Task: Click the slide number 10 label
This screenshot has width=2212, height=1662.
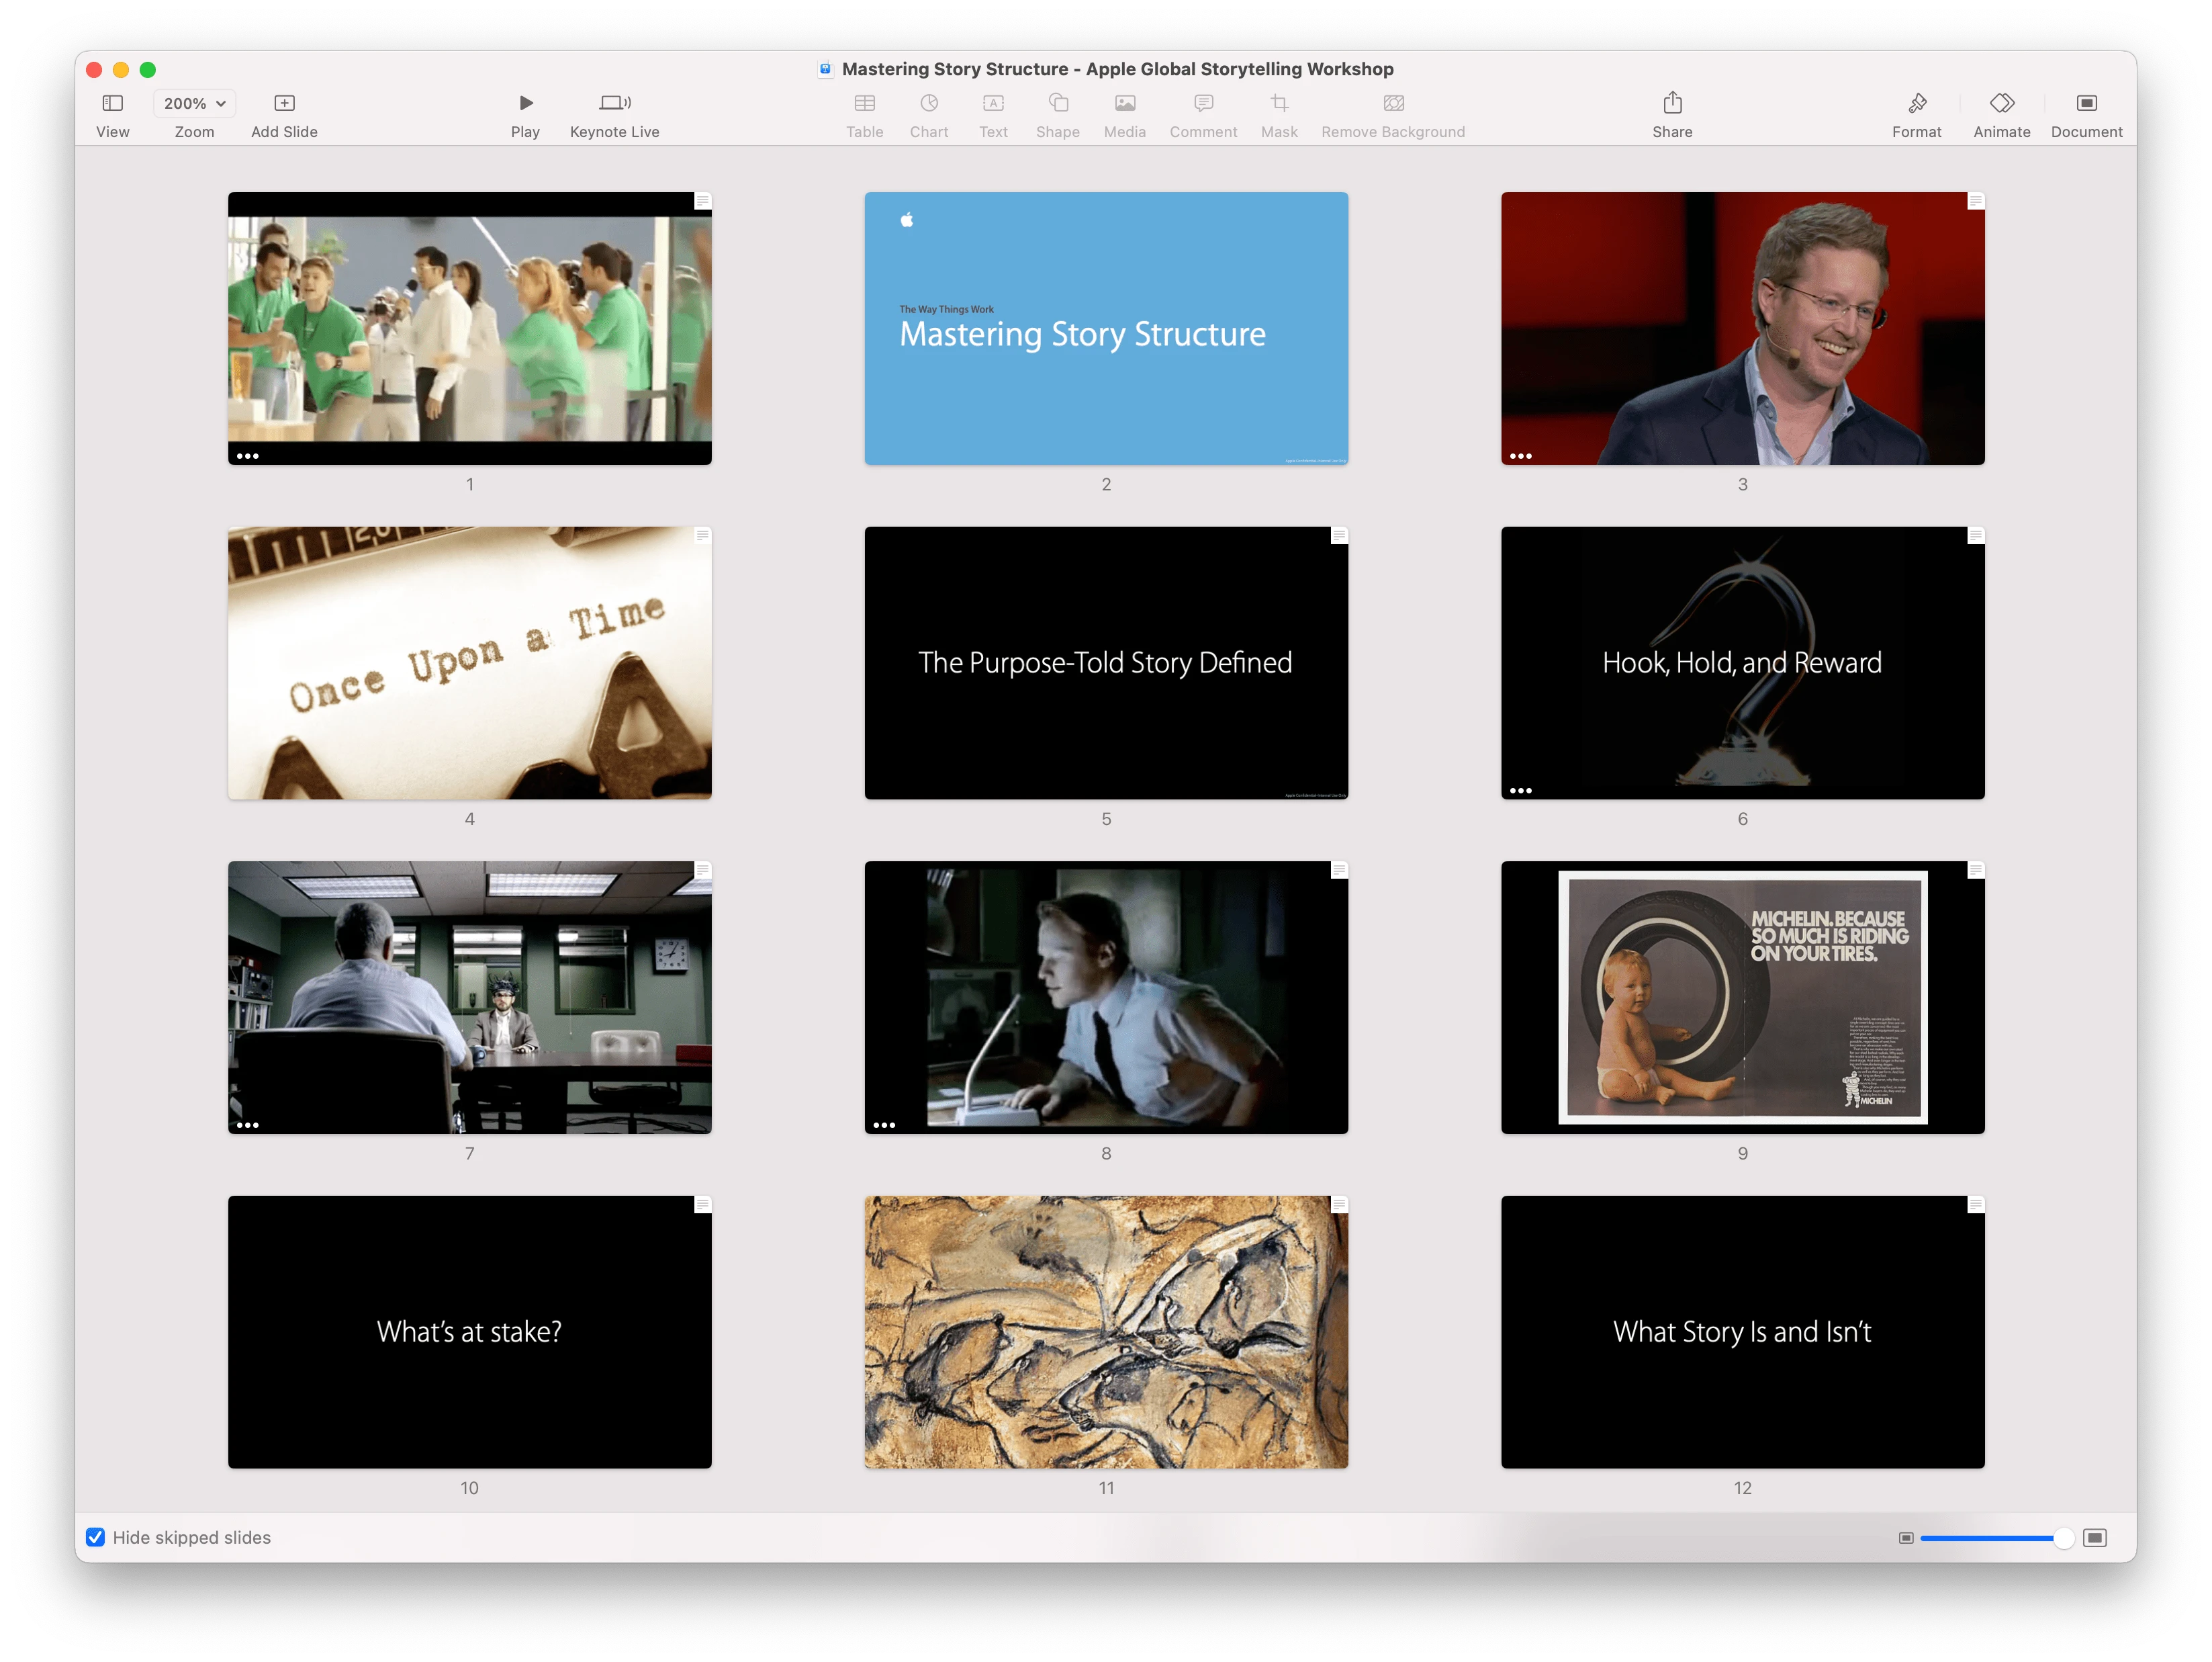Action: [470, 1488]
